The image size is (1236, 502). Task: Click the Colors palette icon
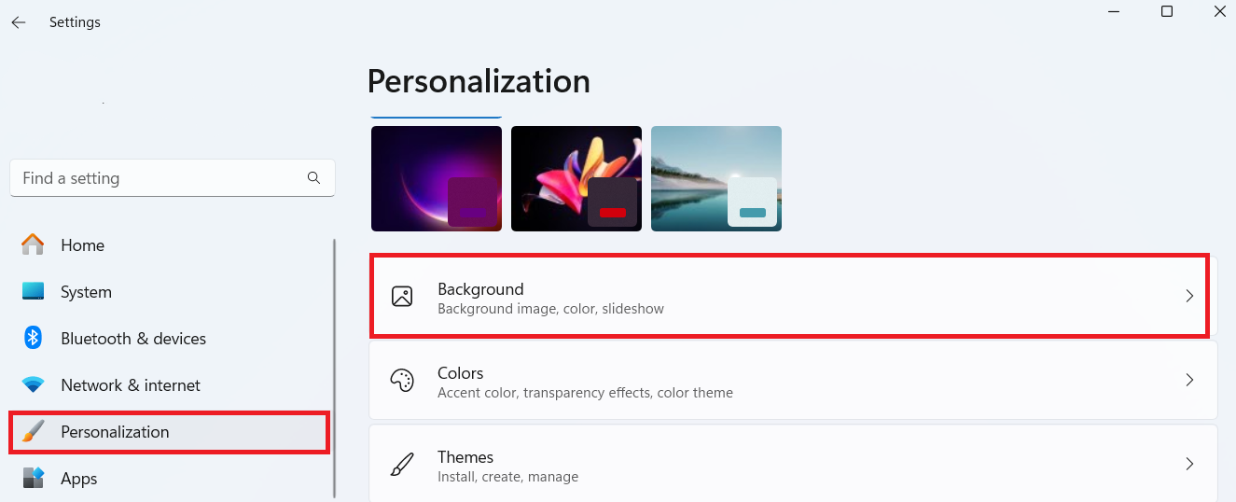pos(402,380)
